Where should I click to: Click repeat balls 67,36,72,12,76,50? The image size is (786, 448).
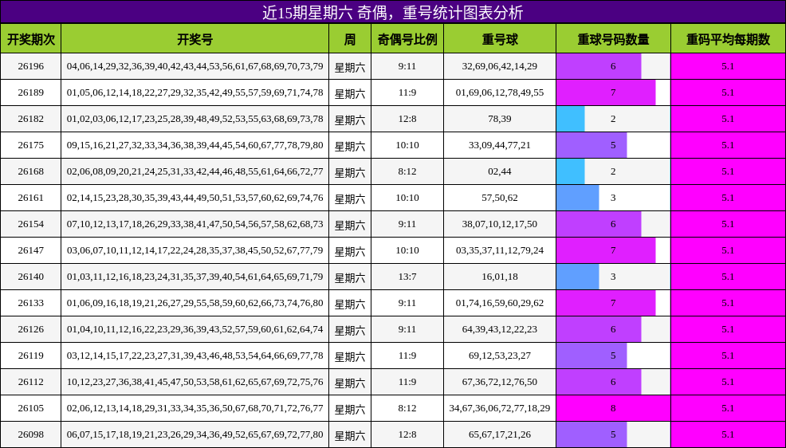coord(500,382)
